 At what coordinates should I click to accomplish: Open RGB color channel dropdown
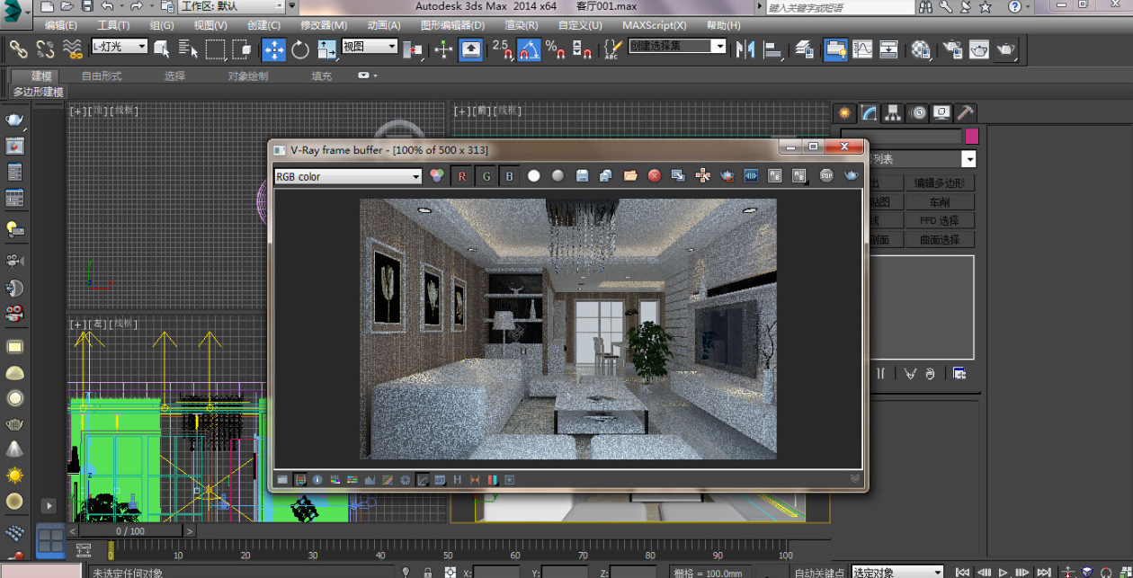tap(348, 176)
